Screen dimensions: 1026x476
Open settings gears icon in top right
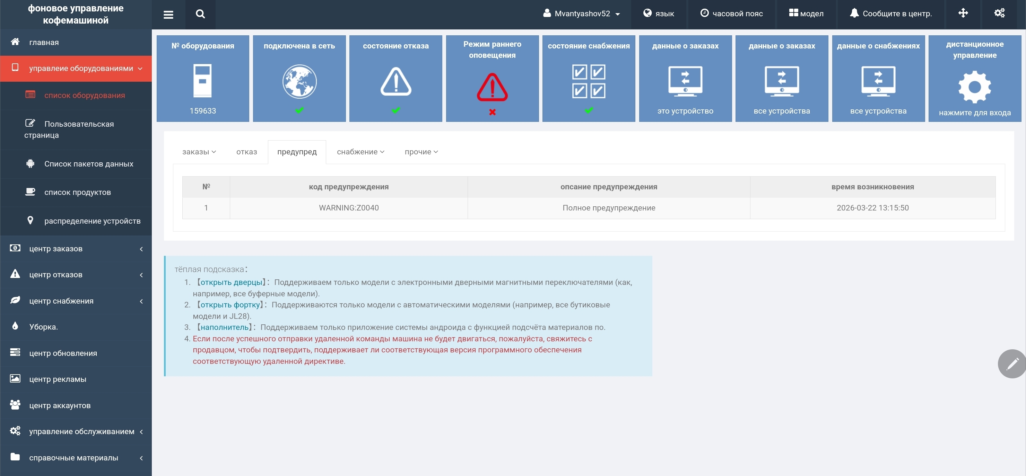pyautogui.click(x=999, y=13)
